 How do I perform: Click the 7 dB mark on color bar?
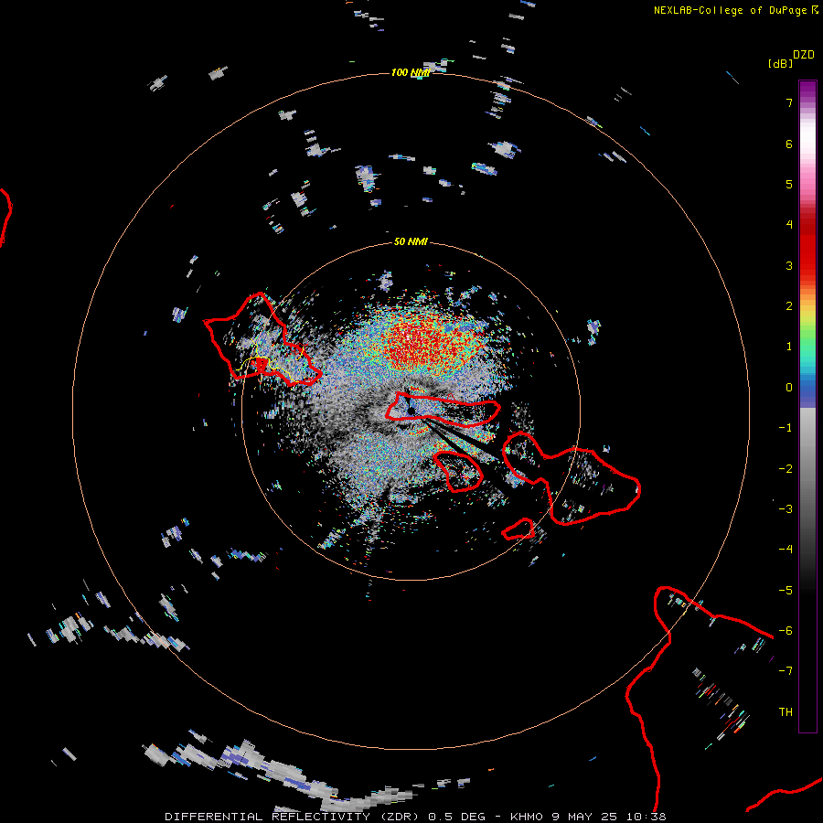click(789, 102)
